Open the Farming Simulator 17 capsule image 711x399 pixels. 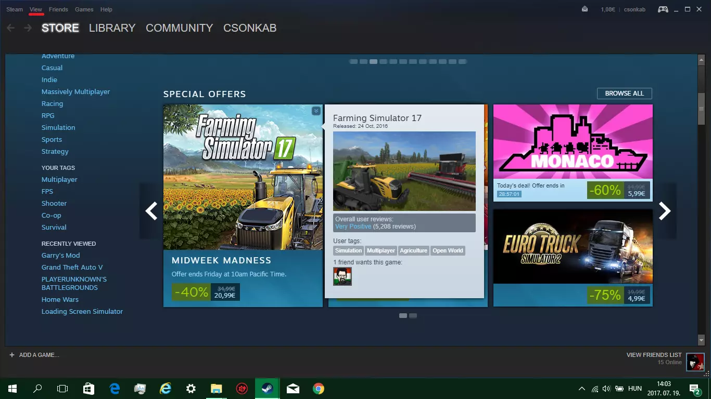(x=243, y=177)
